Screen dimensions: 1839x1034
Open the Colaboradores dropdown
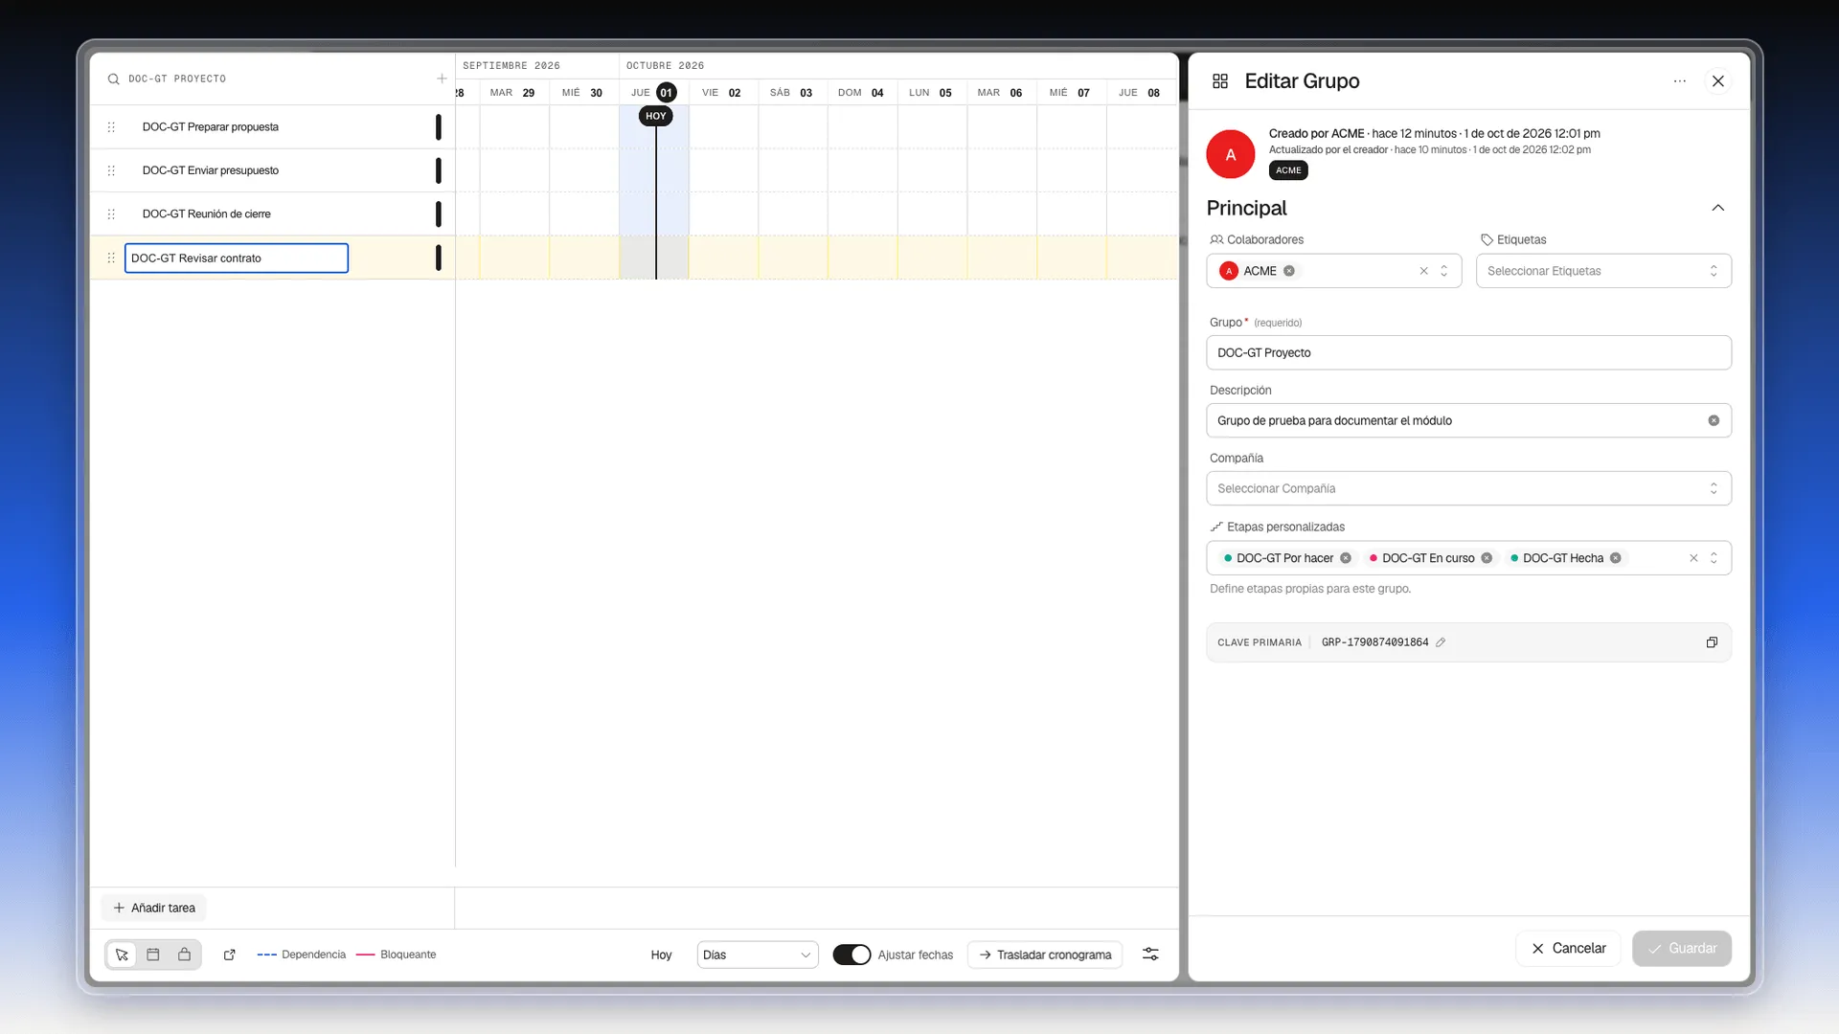(x=1444, y=271)
